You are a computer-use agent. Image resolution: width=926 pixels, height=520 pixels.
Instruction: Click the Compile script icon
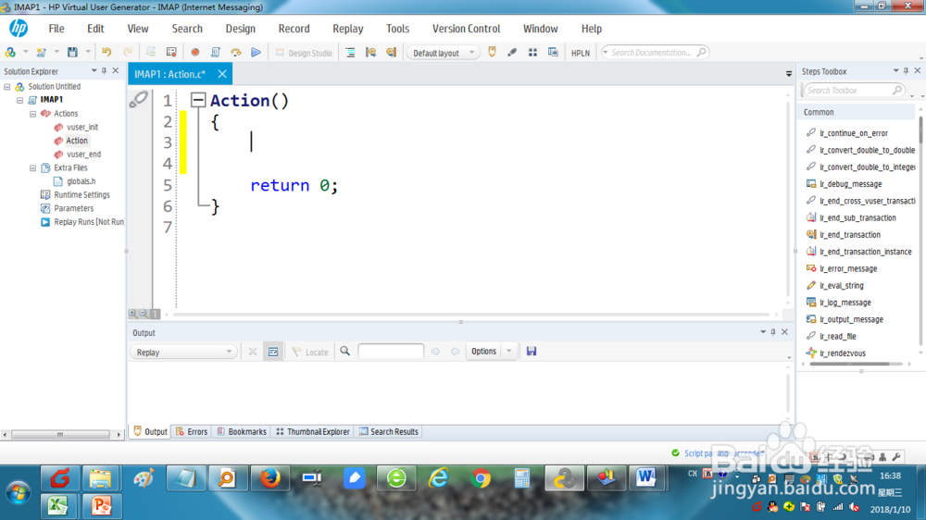216,53
